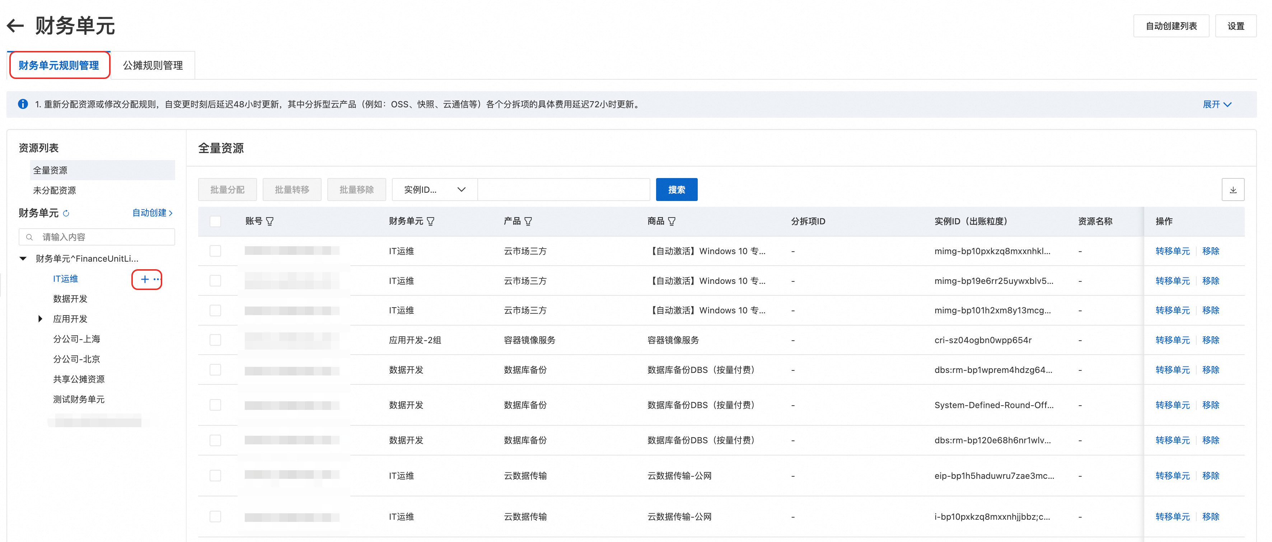This screenshot has height=542, width=1272.
Task: Click the blue 搜索 button
Action: point(676,190)
